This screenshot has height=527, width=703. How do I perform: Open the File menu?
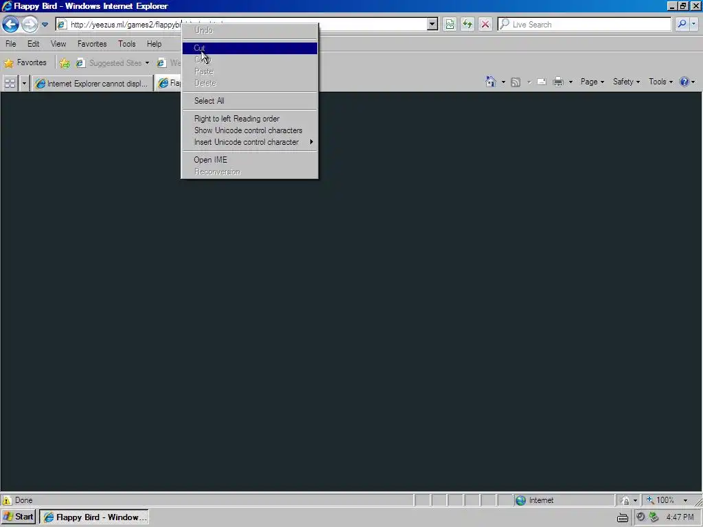[x=11, y=44]
